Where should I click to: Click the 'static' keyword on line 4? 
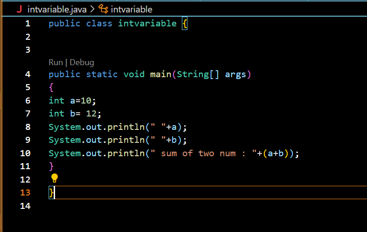pyautogui.click(x=102, y=74)
